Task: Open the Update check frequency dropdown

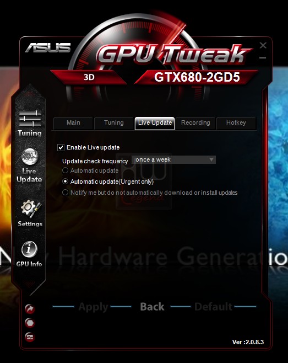Action: [173, 160]
